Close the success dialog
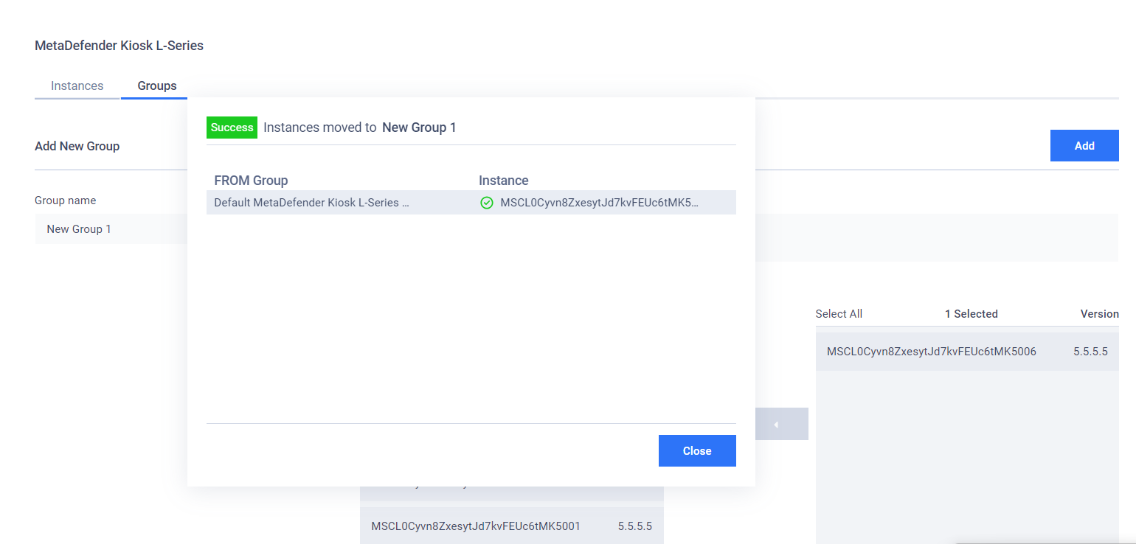Image resolution: width=1136 pixels, height=544 pixels. [x=697, y=450]
